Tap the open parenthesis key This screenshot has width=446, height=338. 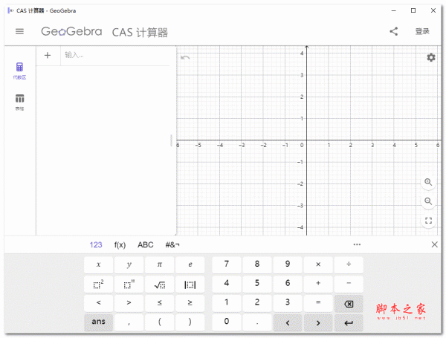point(160,322)
